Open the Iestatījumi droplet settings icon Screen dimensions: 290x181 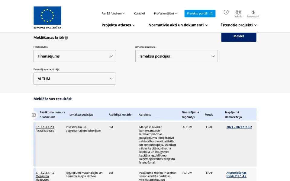pyautogui.click(x=253, y=14)
